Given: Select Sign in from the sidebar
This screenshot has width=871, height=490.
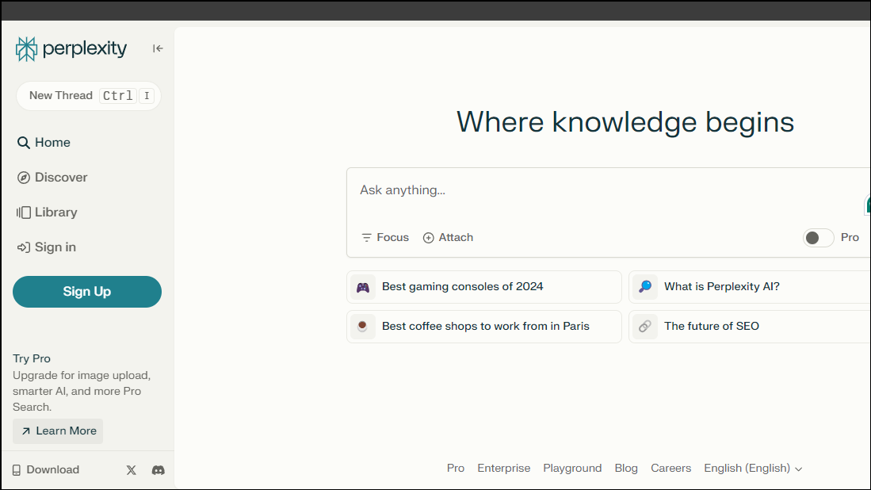Looking at the screenshot, I should 47,248.
